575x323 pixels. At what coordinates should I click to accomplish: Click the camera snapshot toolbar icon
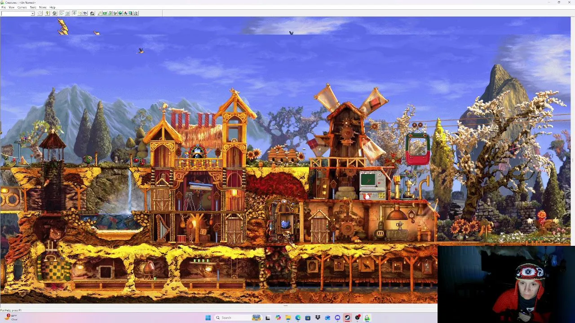tap(92, 13)
